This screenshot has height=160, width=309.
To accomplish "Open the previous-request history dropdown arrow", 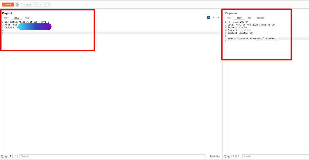I will tap(40, 4).
